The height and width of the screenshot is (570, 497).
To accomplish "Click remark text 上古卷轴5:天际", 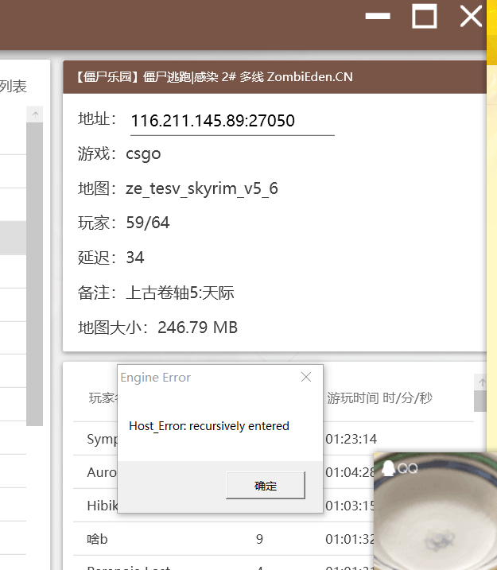I will pyautogui.click(x=180, y=293).
